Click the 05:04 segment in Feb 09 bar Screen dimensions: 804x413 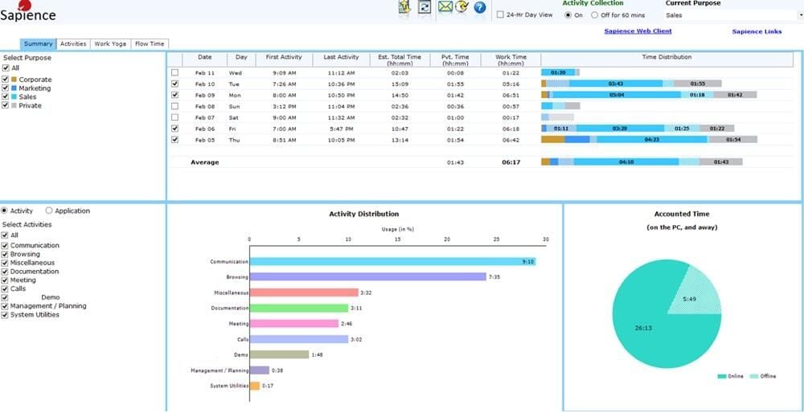(x=617, y=95)
